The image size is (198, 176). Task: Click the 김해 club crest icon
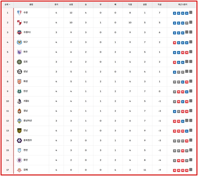pos(19,170)
